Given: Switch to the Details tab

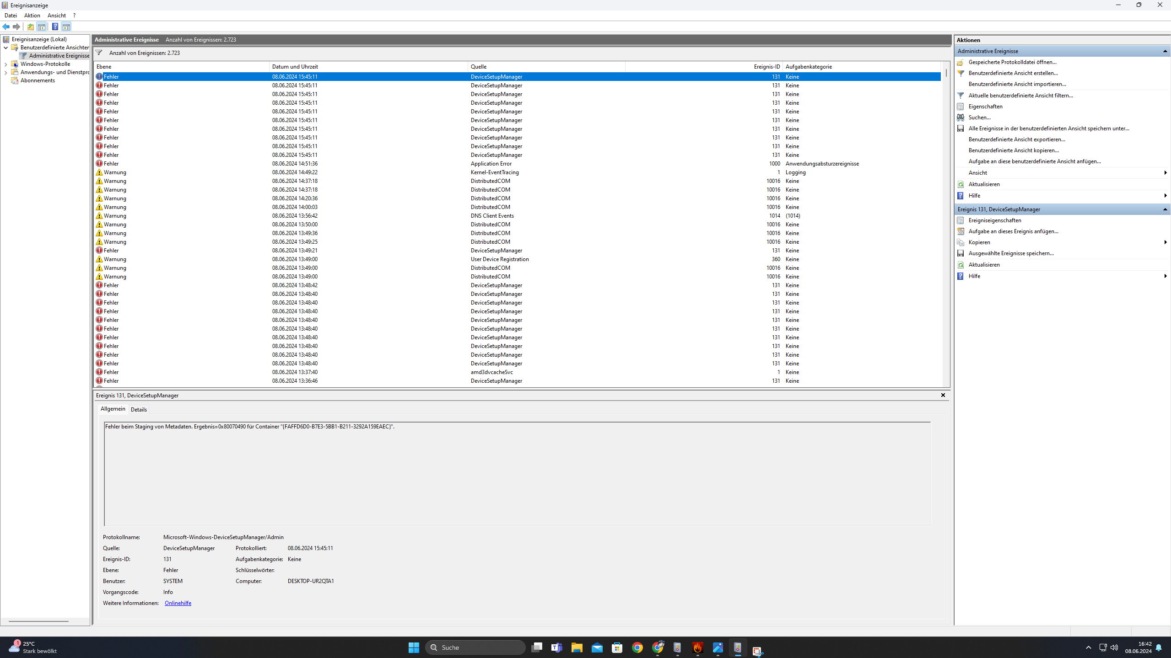Looking at the screenshot, I should coord(139,409).
